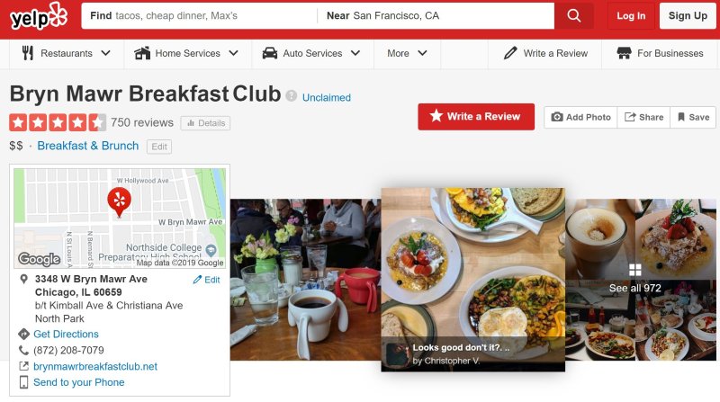Click the pencil Edit link by address
Image resolution: width=720 pixels, height=402 pixels.
tap(207, 280)
